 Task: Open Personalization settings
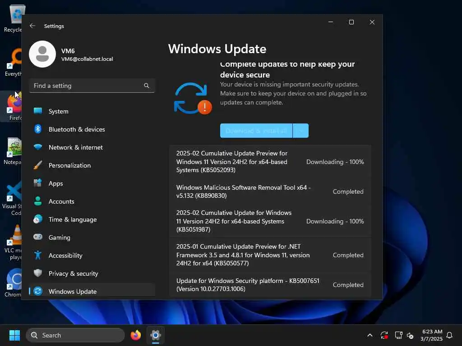pyautogui.click(x=92, y=165)
